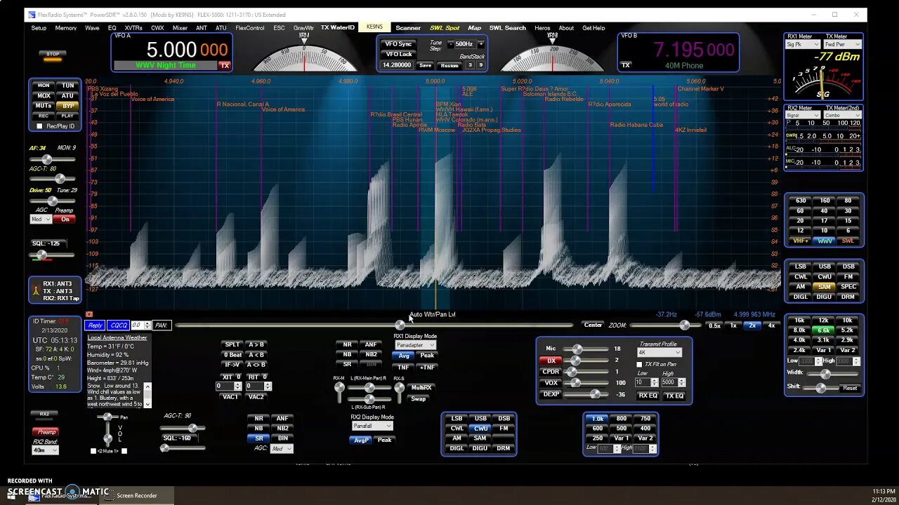Image resolution: width=899 pixels, height=505 pixels.
Task: Toggle the MUTs mute button
Action: pos(44,106)
